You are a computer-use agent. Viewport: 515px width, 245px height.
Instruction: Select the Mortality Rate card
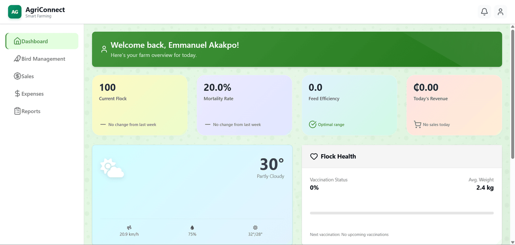(244, 105)
